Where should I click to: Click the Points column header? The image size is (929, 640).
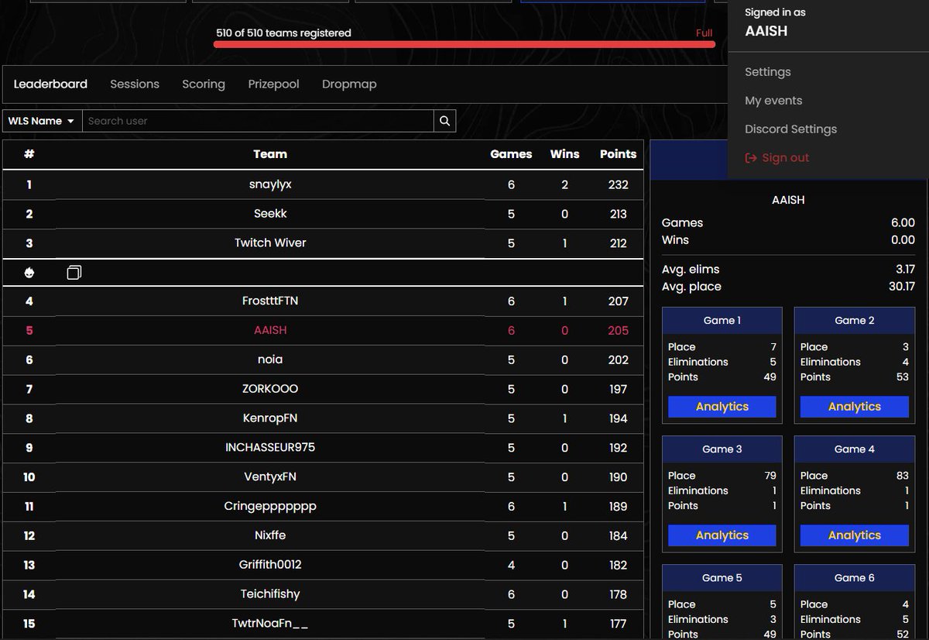click(x=618, y=154)
